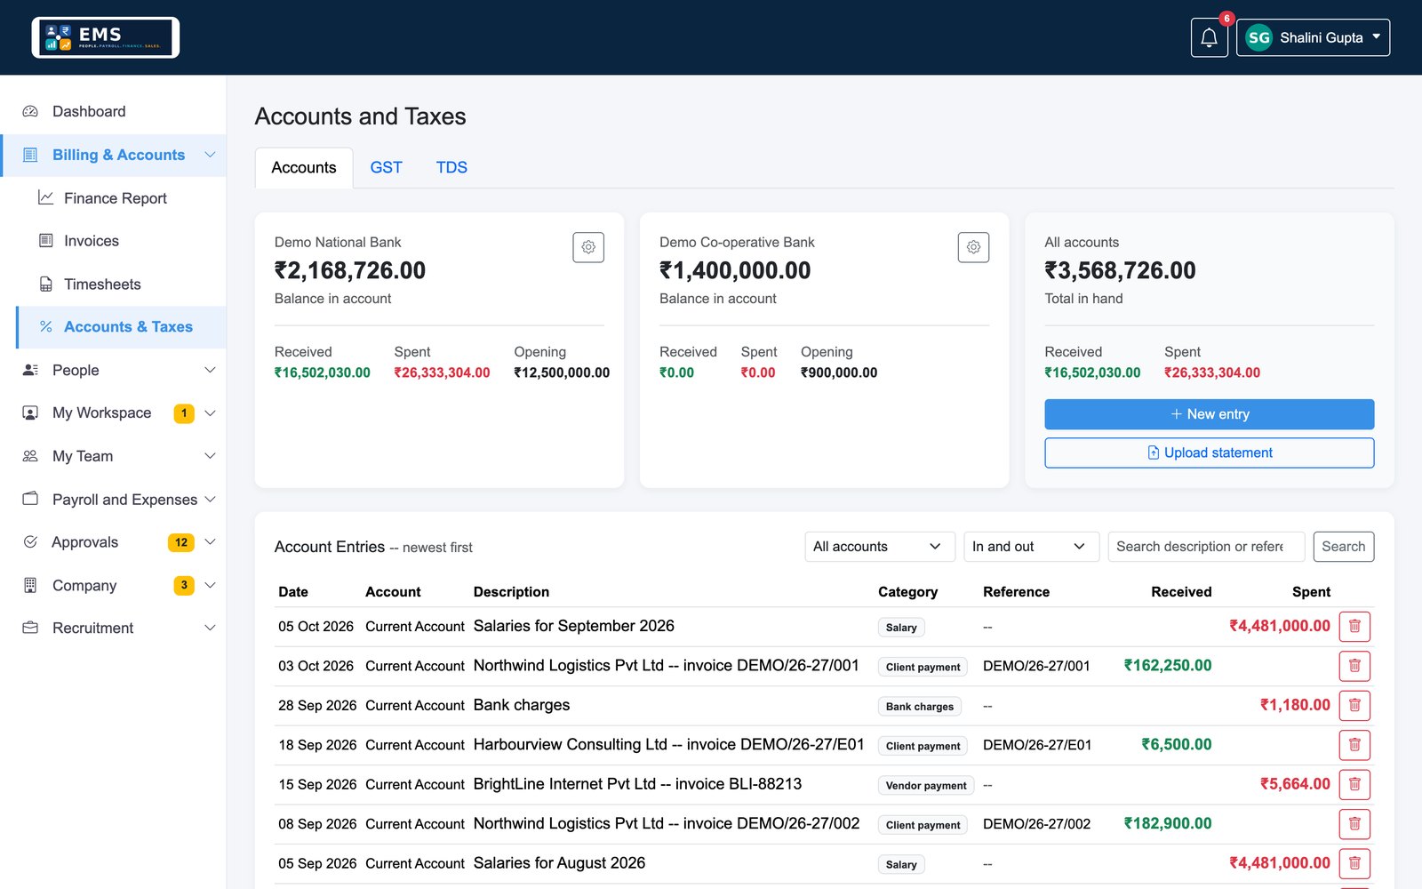Go to Invoices page
Viewport: 1422px width, 889px height.
click(122, 241)
